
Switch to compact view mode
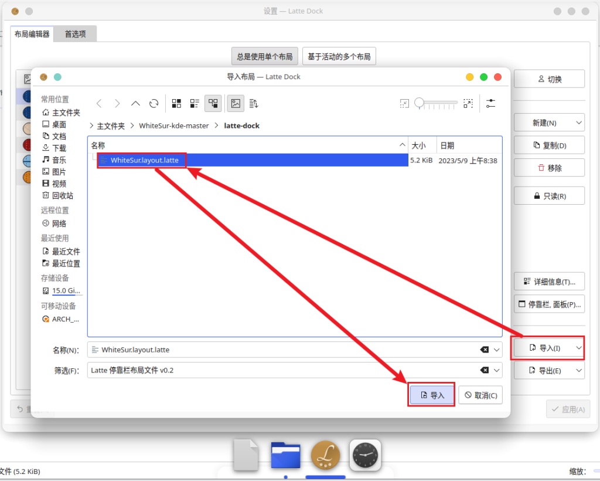195,103
